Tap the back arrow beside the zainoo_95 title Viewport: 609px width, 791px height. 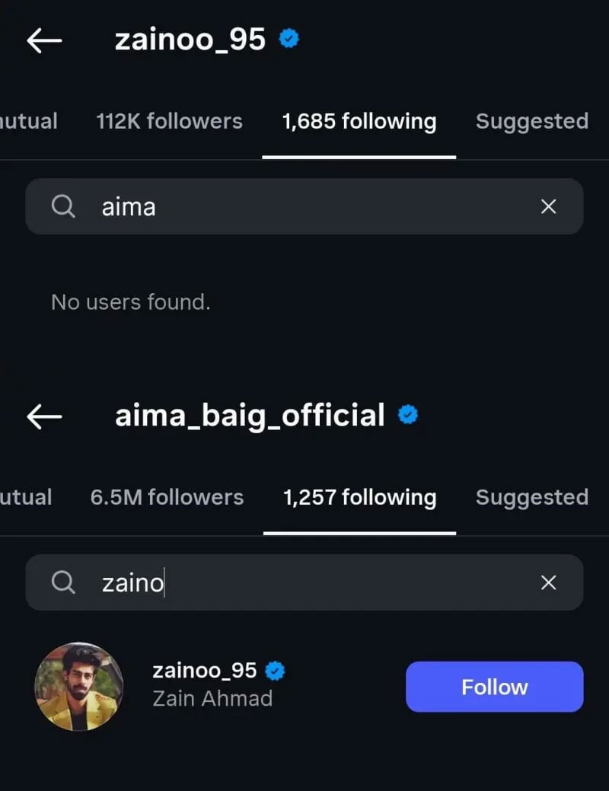point(44,40)
